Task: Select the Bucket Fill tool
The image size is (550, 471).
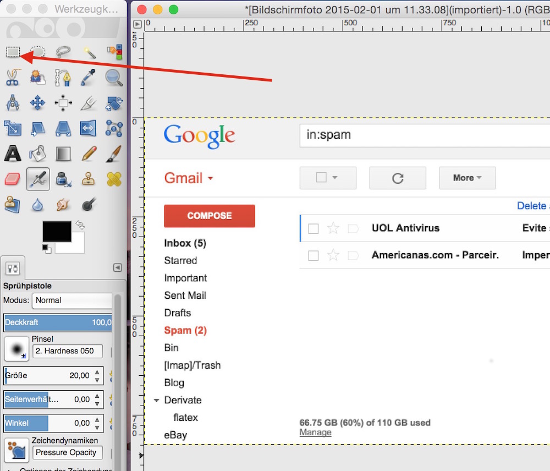Action: (37, 154)
